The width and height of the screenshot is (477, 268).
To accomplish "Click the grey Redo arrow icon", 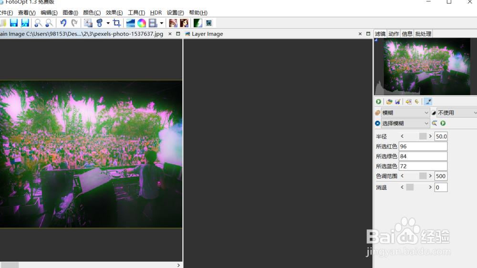I will click(x=74, y=23).
